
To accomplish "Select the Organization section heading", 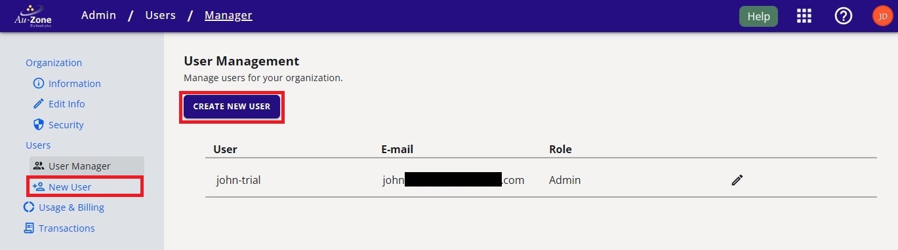I will point(54,63).
